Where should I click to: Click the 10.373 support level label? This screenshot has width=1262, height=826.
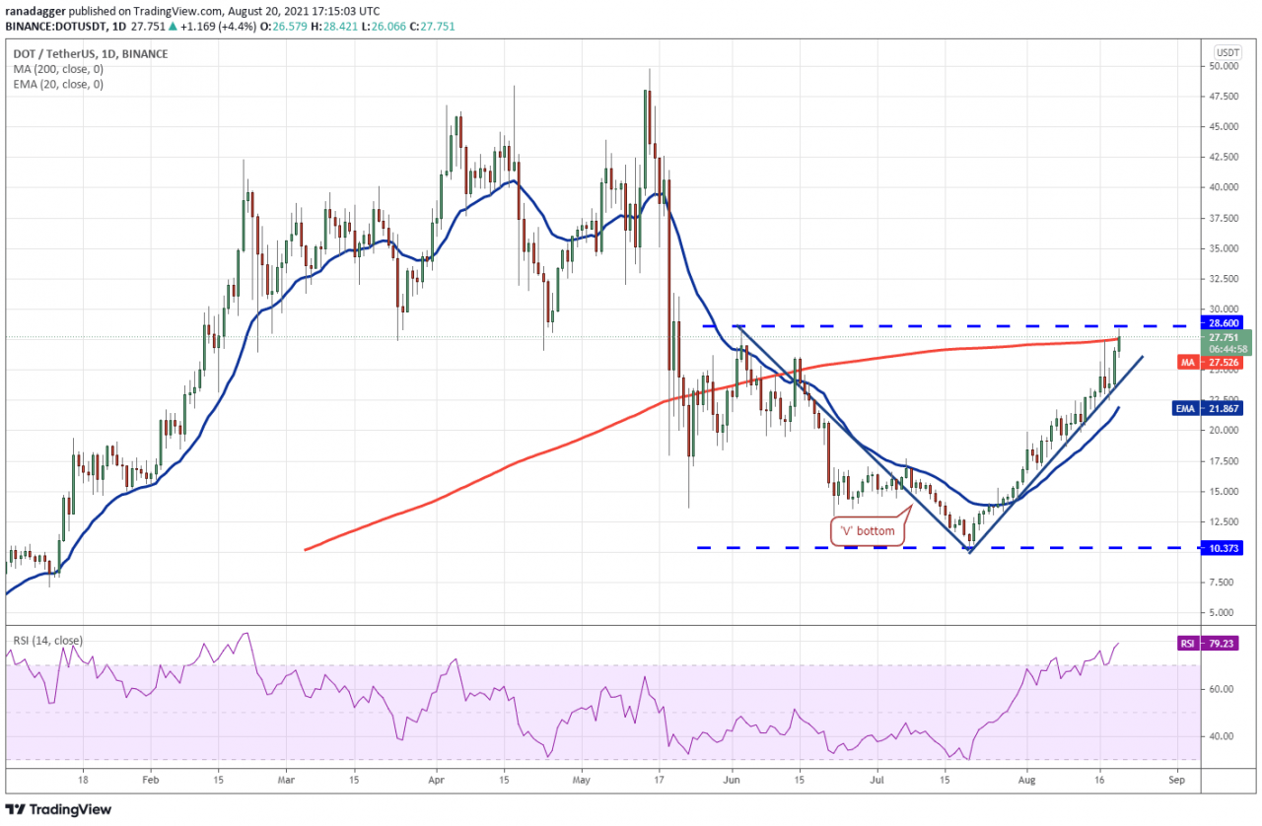coord(1227,547)
